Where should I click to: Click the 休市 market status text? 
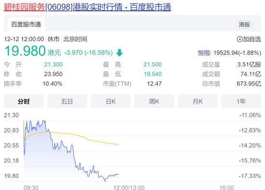point(53,39)
